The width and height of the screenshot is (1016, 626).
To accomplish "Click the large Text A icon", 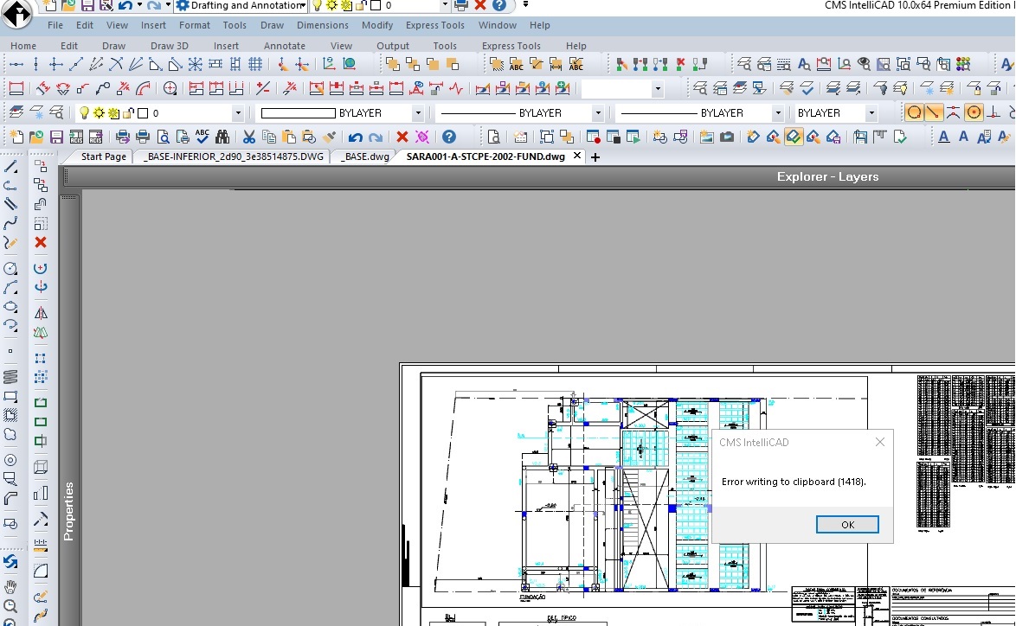I will click(x=944, y=137).
